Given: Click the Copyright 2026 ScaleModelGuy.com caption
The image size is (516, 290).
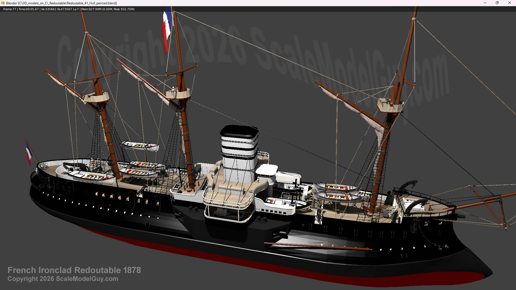Looking at the screenshot, I should (63, 279).
